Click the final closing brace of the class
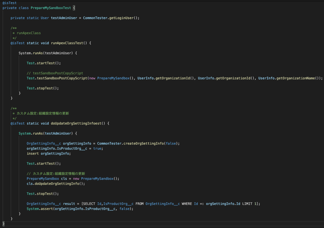This screenshot has width=324, height=228. [4, 224]
